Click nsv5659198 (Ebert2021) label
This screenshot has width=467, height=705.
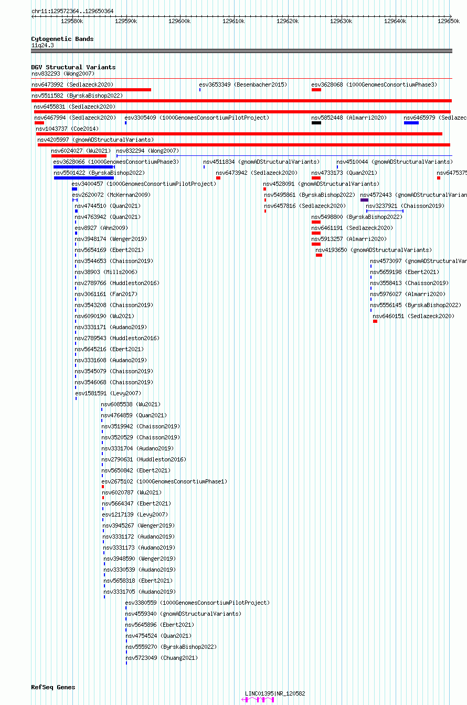click(405, 272)
